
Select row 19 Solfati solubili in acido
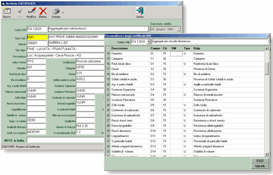pyautogui.click(x=185, y=79)
